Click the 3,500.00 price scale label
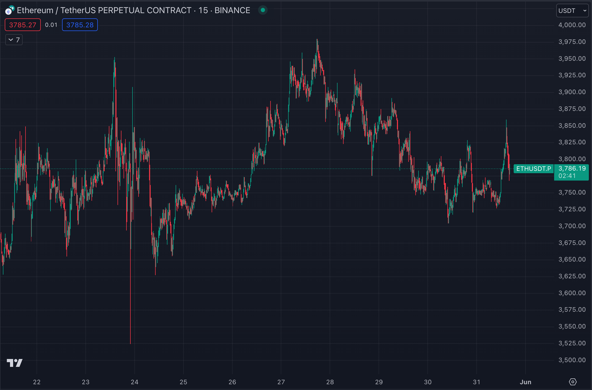592x390 pixels. tap(572, 360)
